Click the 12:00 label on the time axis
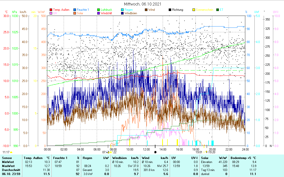Image resolution: width=284 pixels, height=177 pixels. 146,149
